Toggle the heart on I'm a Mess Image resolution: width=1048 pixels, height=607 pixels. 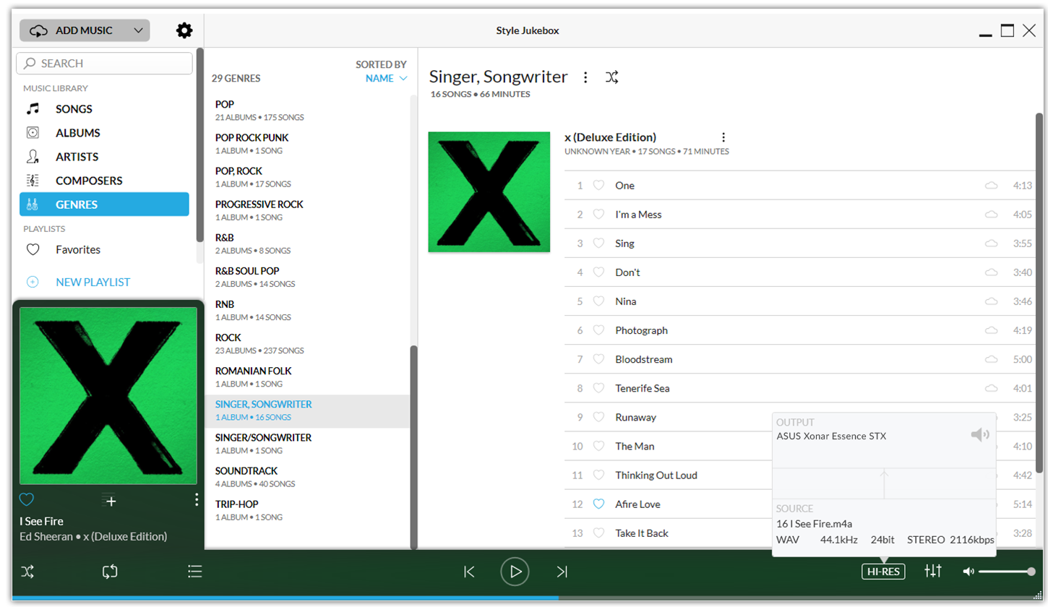[598, 215]
